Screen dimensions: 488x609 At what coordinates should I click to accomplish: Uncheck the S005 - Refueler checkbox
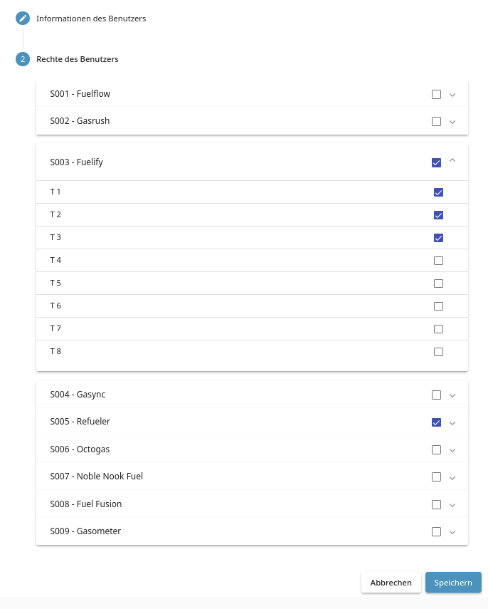(x=436, y=422)
